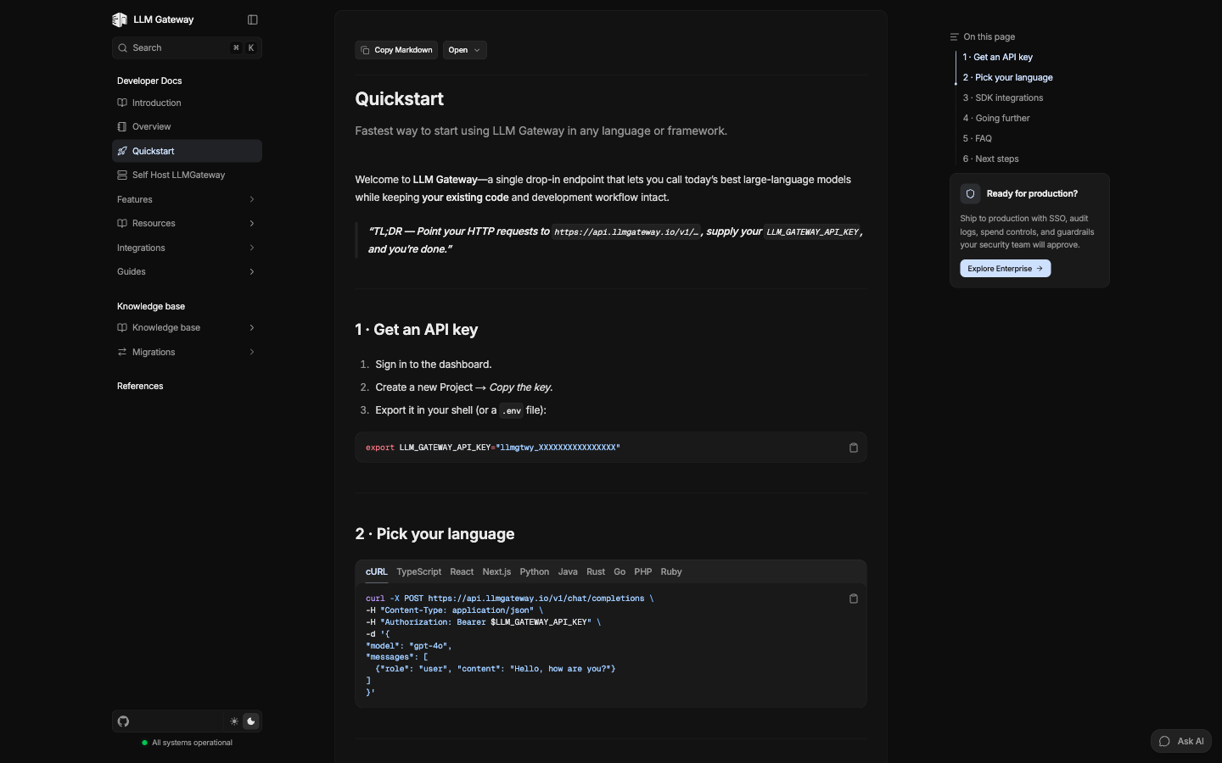The image size is (1222, 763).
Task: Click the Ready for production? heading
Action: (x=1032, y=194)
